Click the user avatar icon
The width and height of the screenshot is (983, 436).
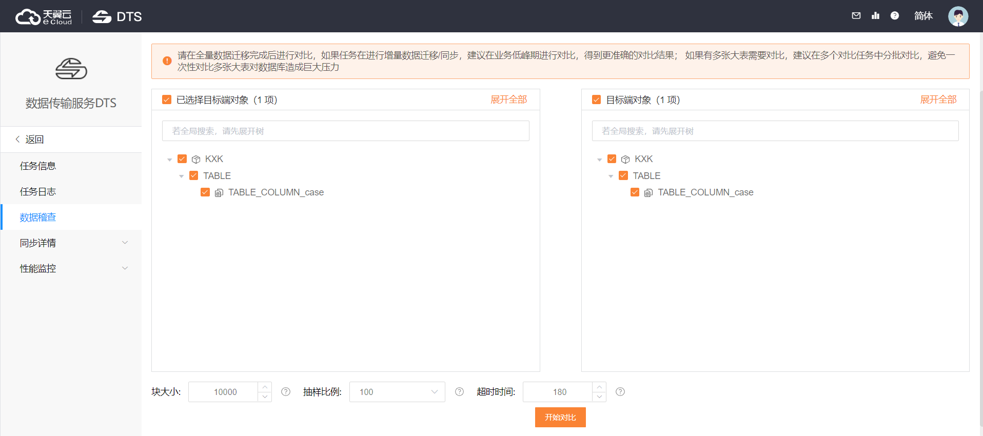[957, 16]
